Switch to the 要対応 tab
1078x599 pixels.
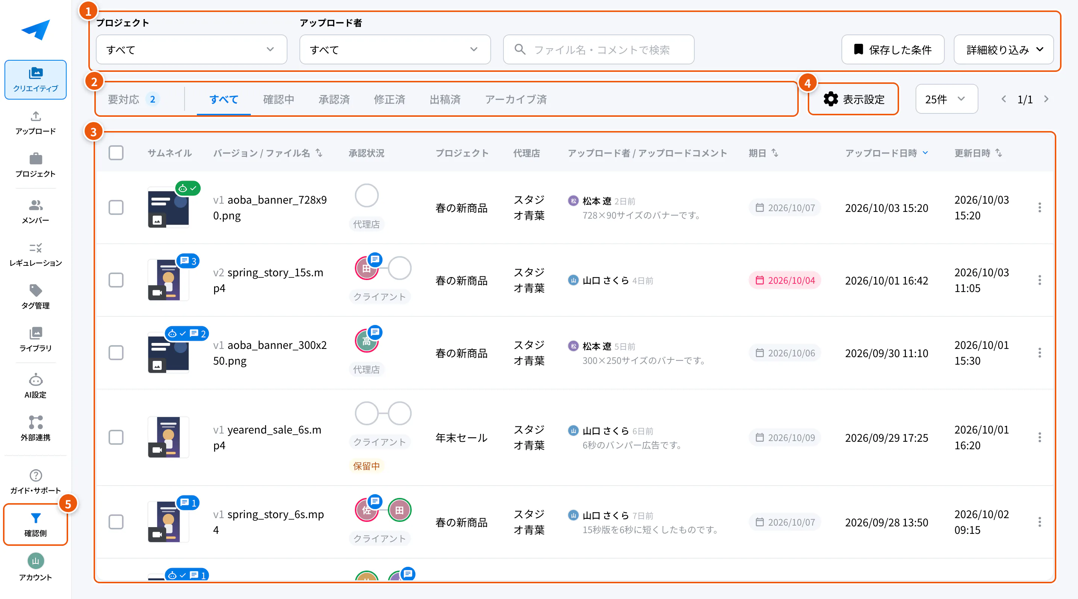[134, 99]
